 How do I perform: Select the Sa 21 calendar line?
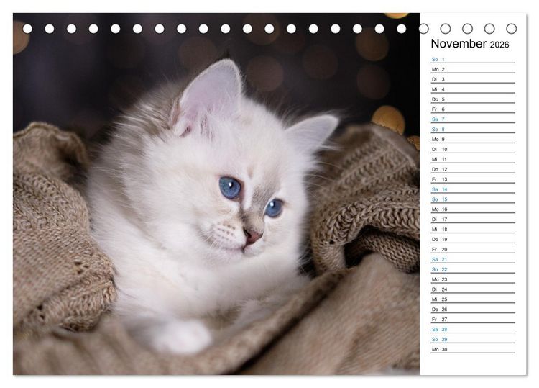click(x=473, y=259)
